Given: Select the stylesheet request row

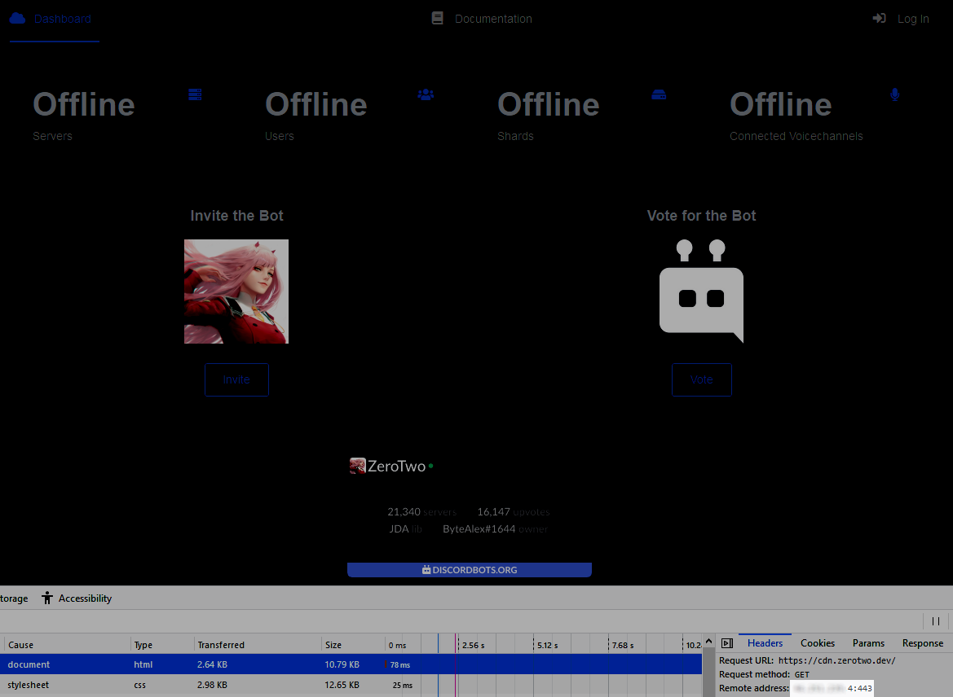Looking at the screenshot, I should point(351,685).
